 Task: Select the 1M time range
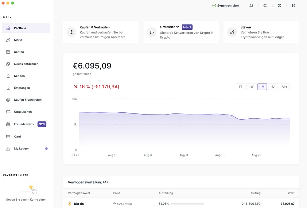262,87
